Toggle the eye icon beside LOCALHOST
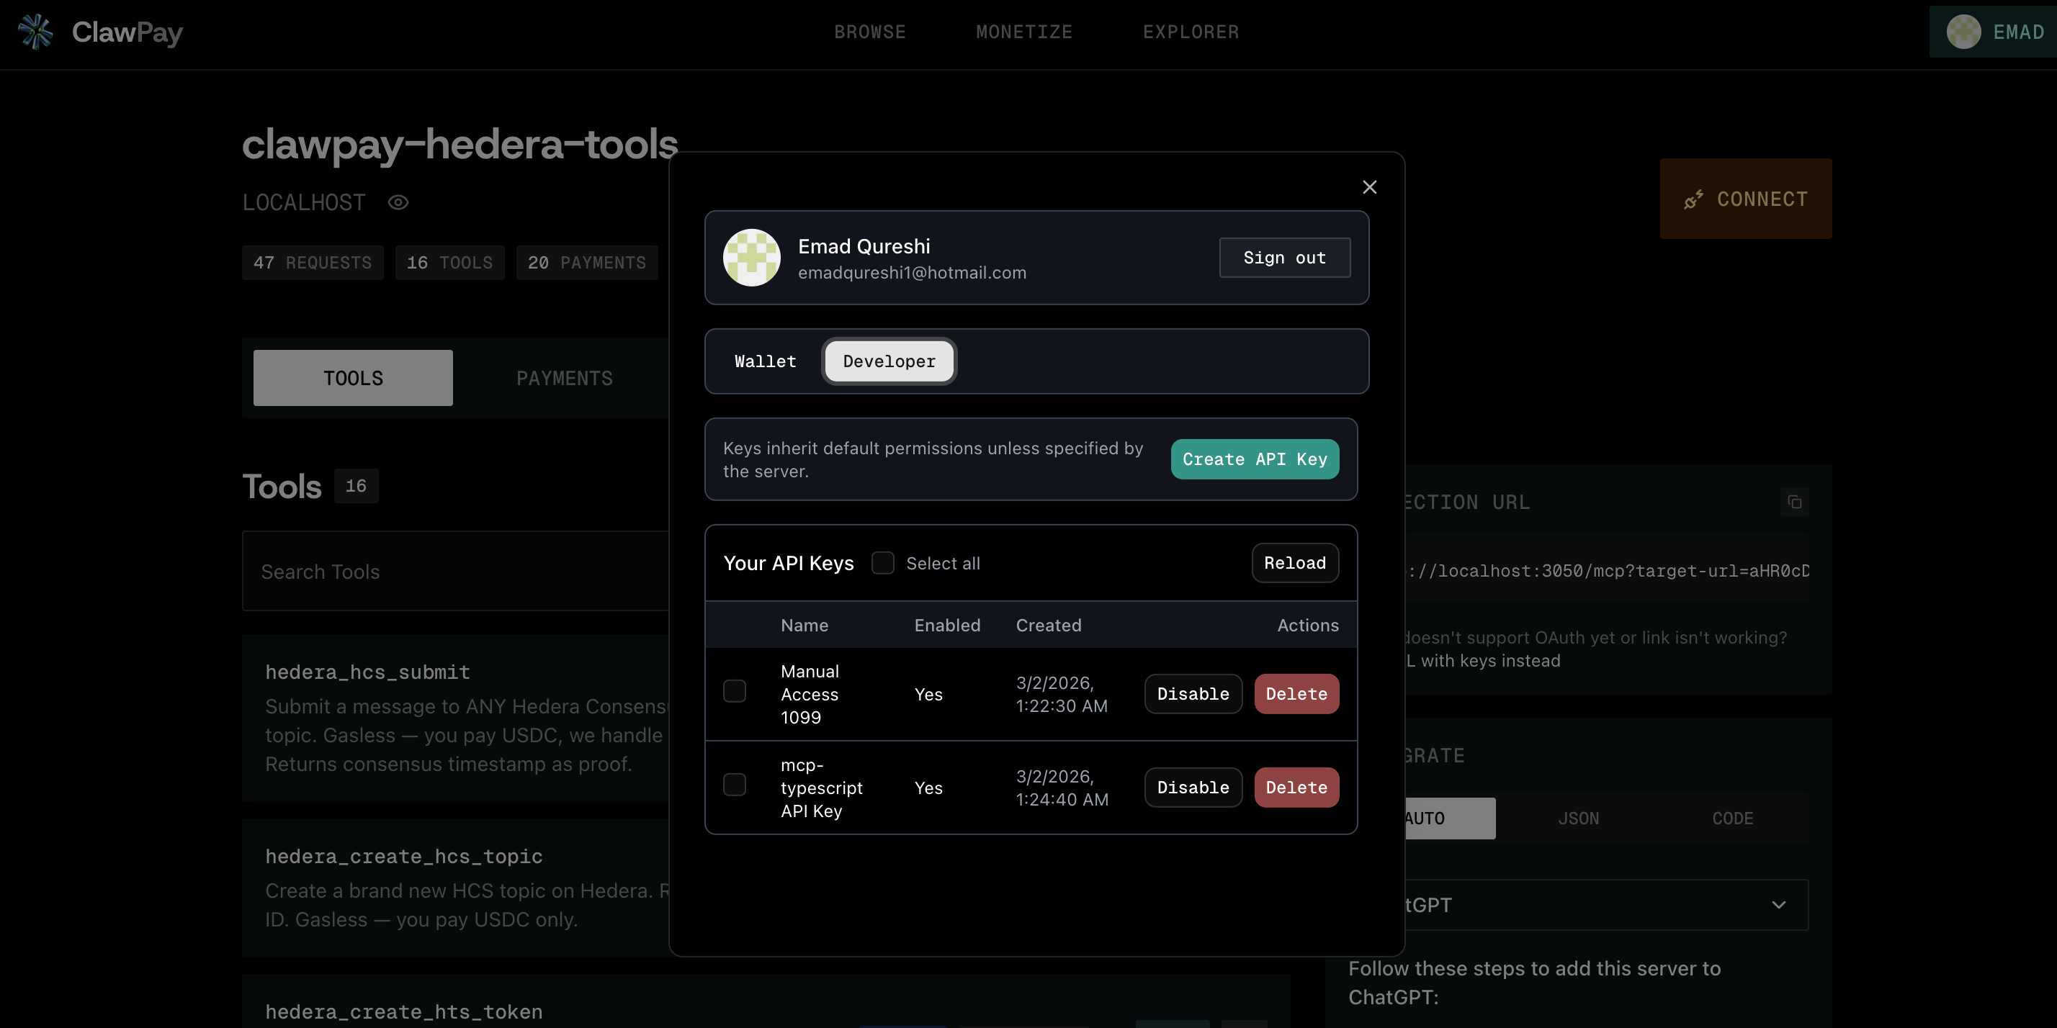Screen dimensions: 2057x1028 (398, 203)
